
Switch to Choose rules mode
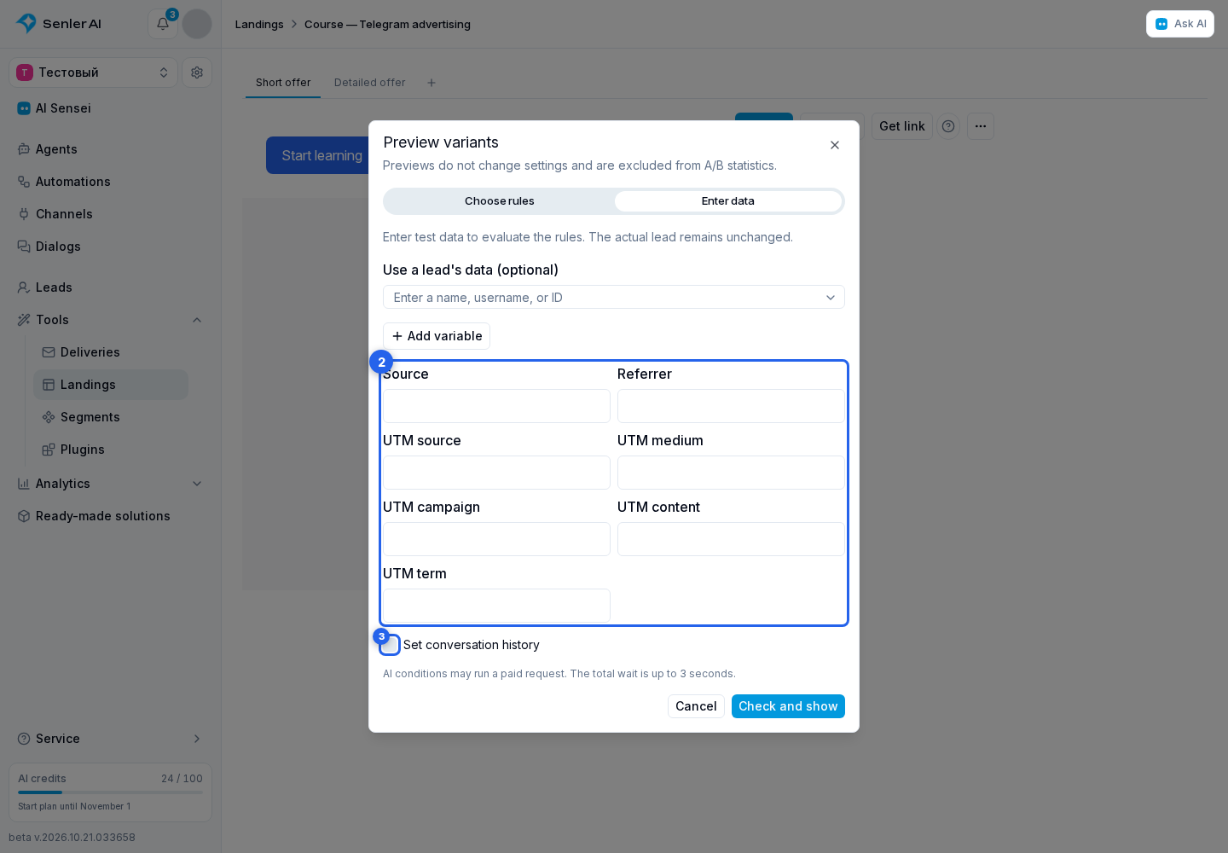coord(500,201)
